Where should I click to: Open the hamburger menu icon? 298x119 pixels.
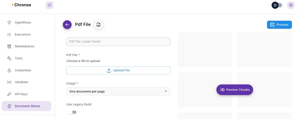click(49, 5)
